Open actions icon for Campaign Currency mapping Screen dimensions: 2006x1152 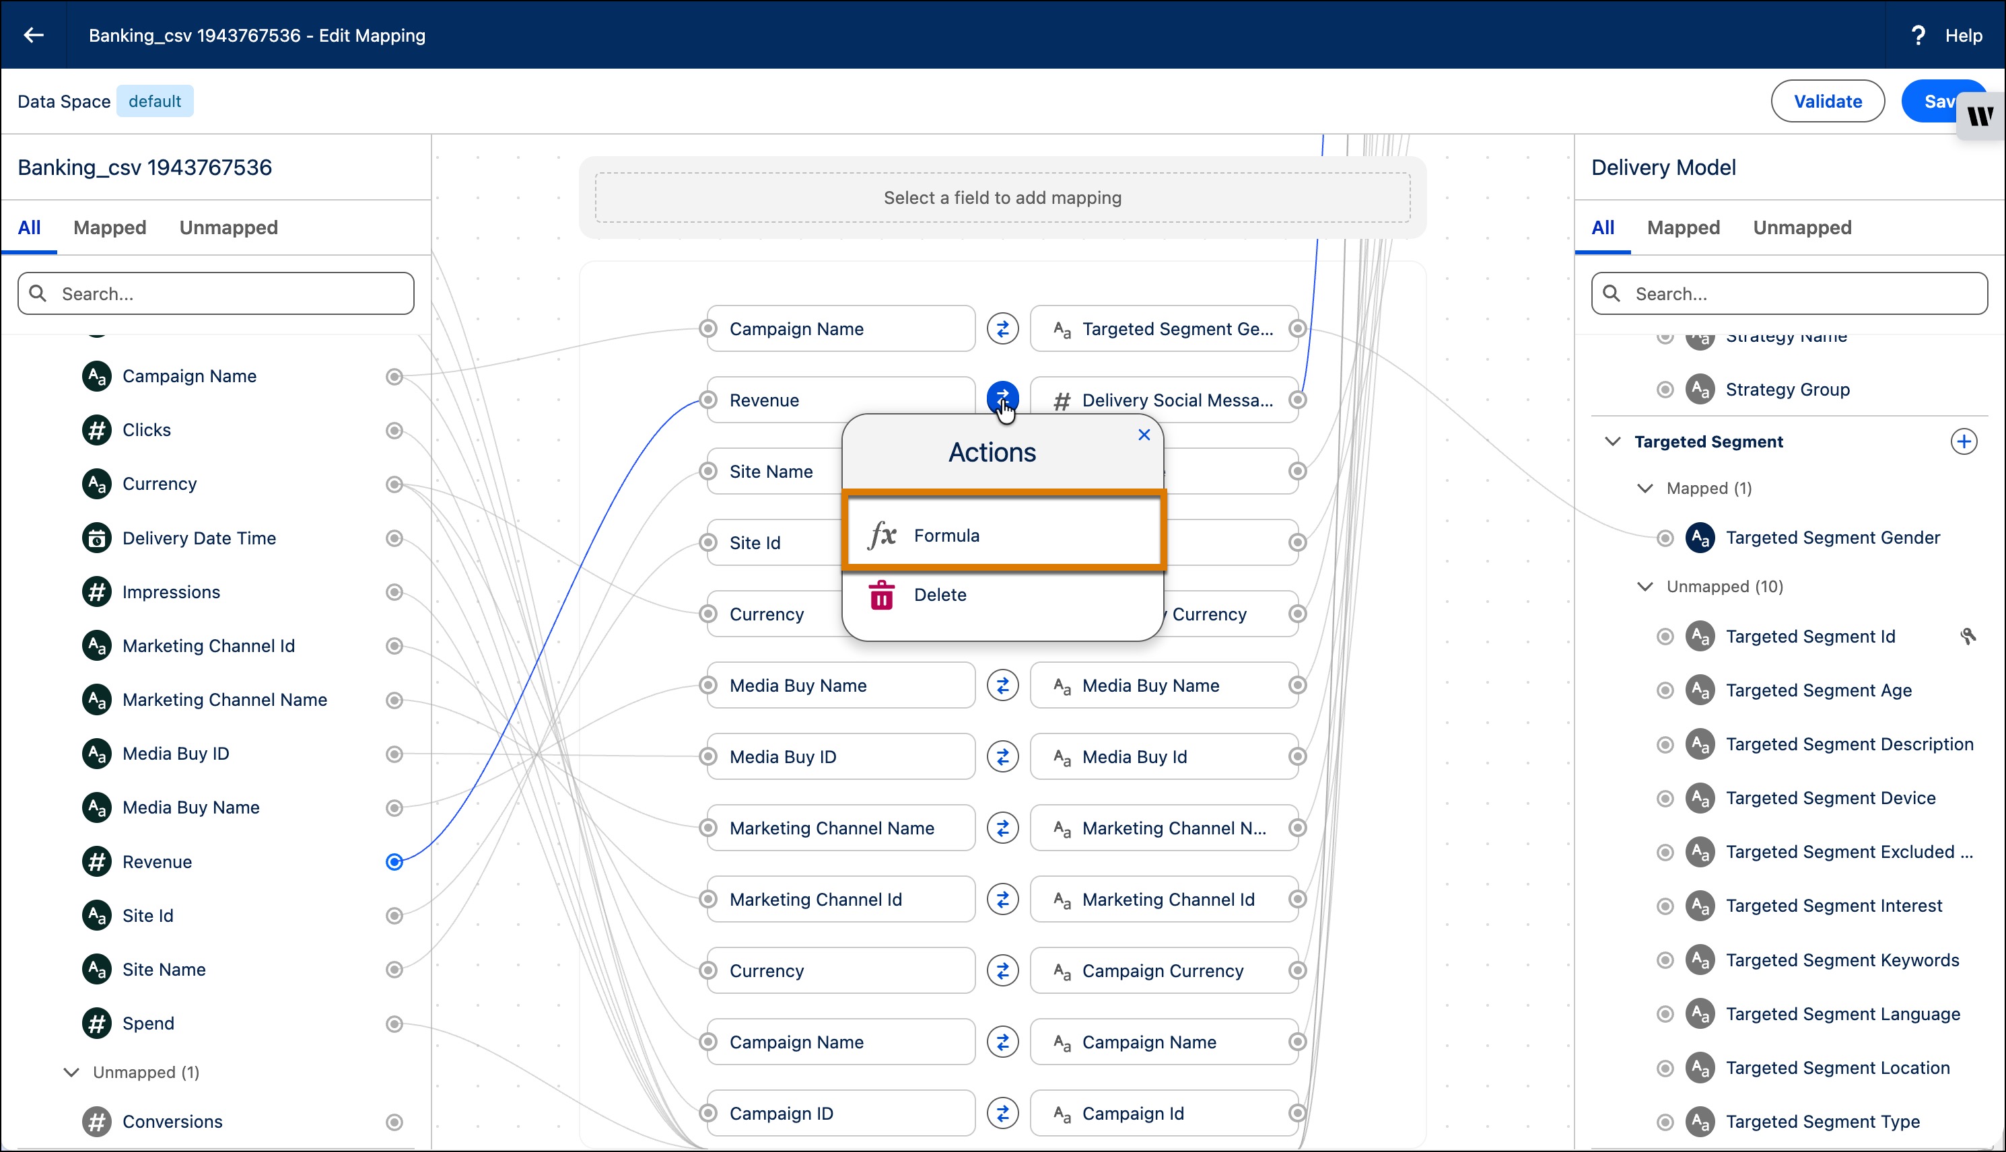click(x=1002, y=970)
